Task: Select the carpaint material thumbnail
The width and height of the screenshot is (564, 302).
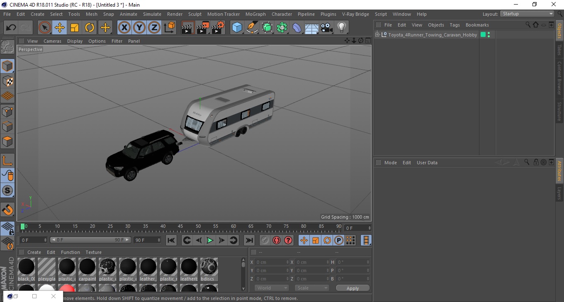Action: [x=87, y=270]
